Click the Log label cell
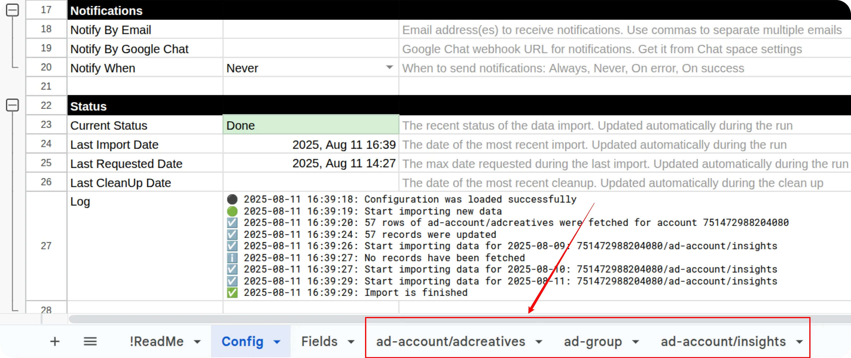The image size is (851, 358). tap(145, 246)
